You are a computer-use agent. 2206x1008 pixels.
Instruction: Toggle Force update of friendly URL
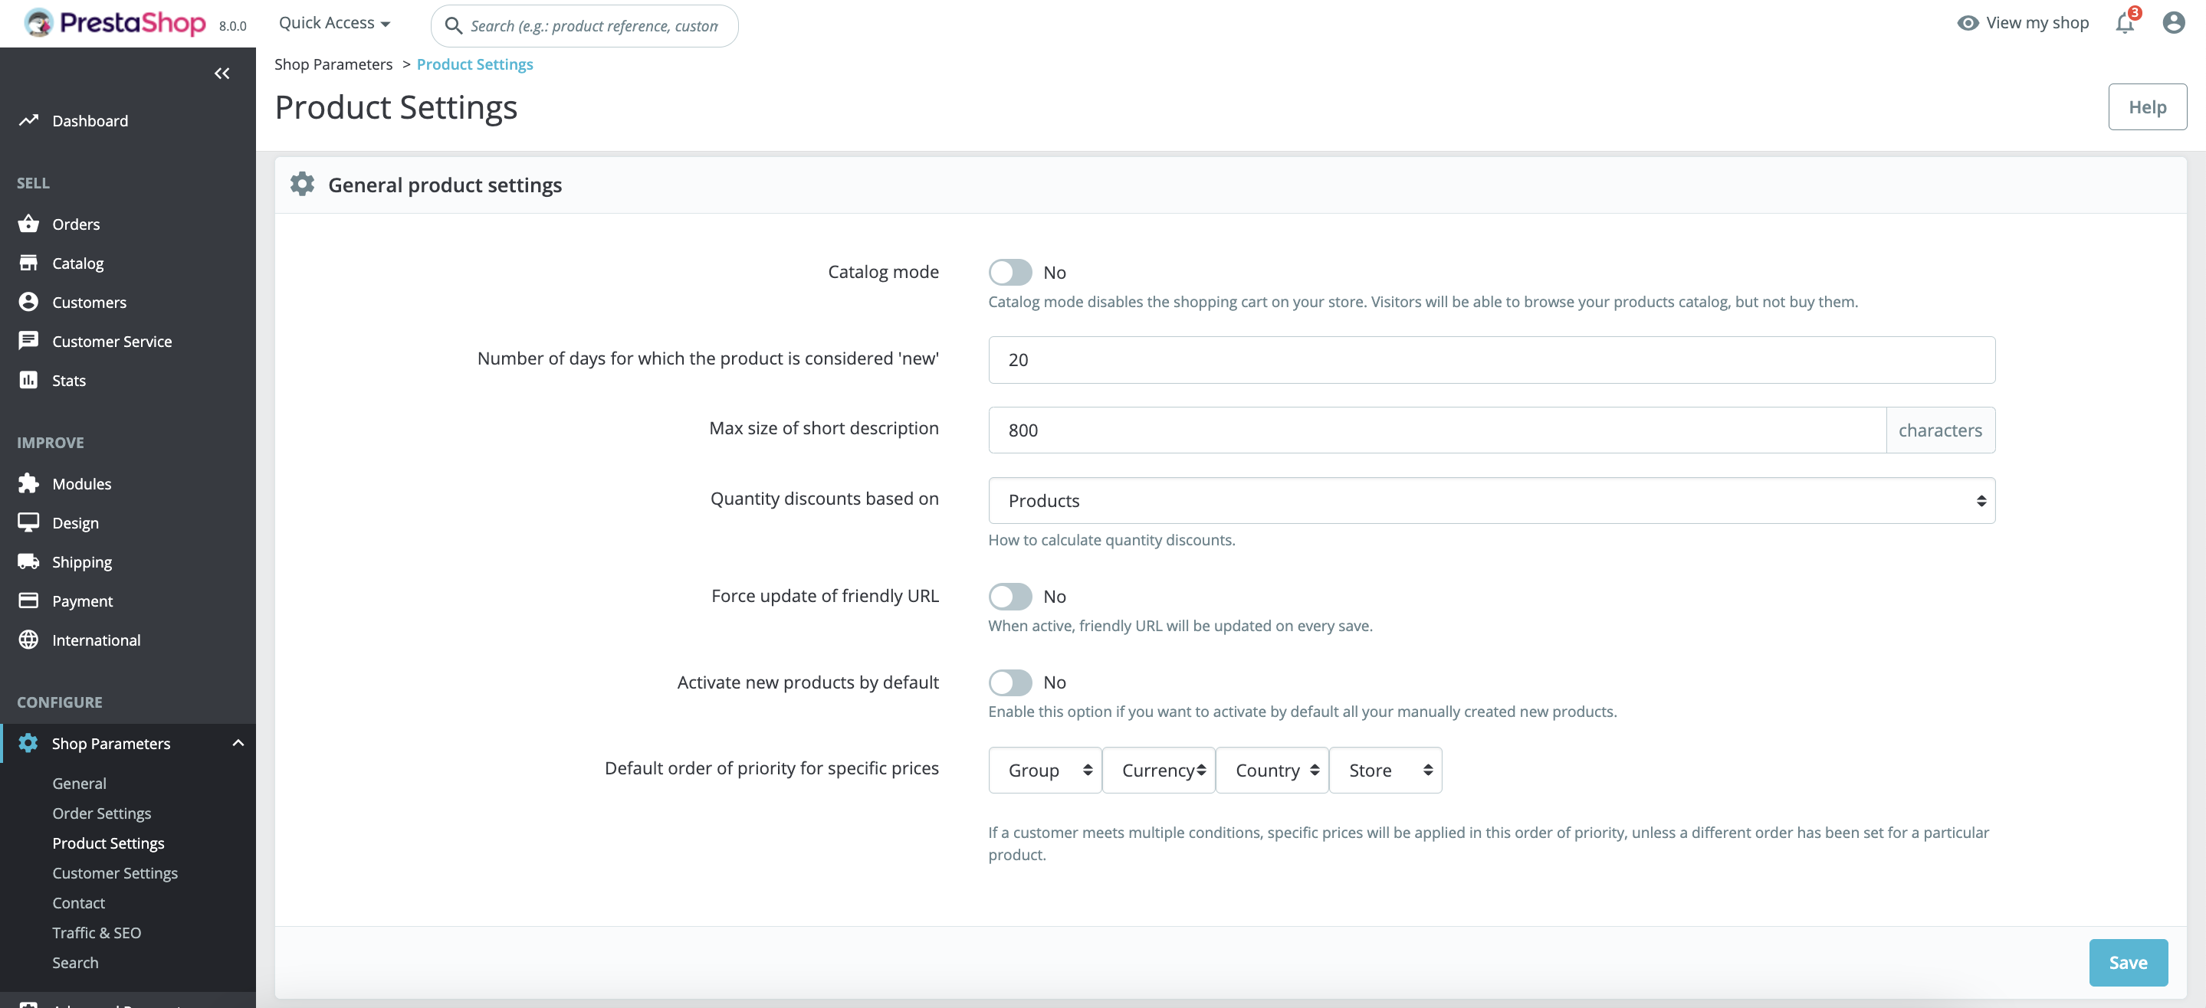coord(1009,597)
